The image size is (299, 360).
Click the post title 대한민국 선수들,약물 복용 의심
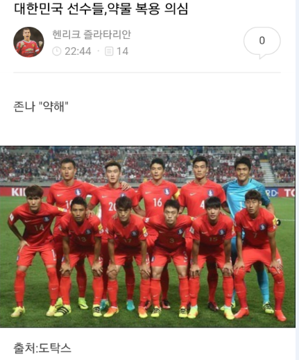[x=101, y=9]
